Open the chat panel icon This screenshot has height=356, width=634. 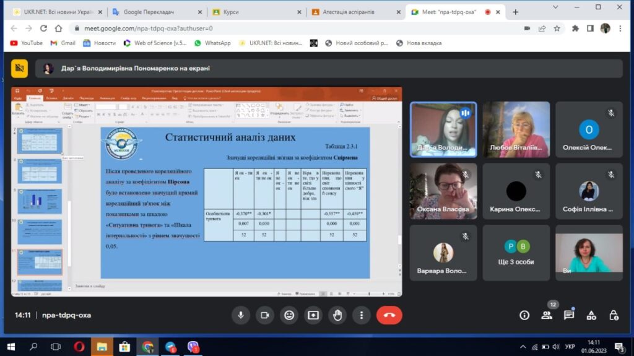pos(569,315)
